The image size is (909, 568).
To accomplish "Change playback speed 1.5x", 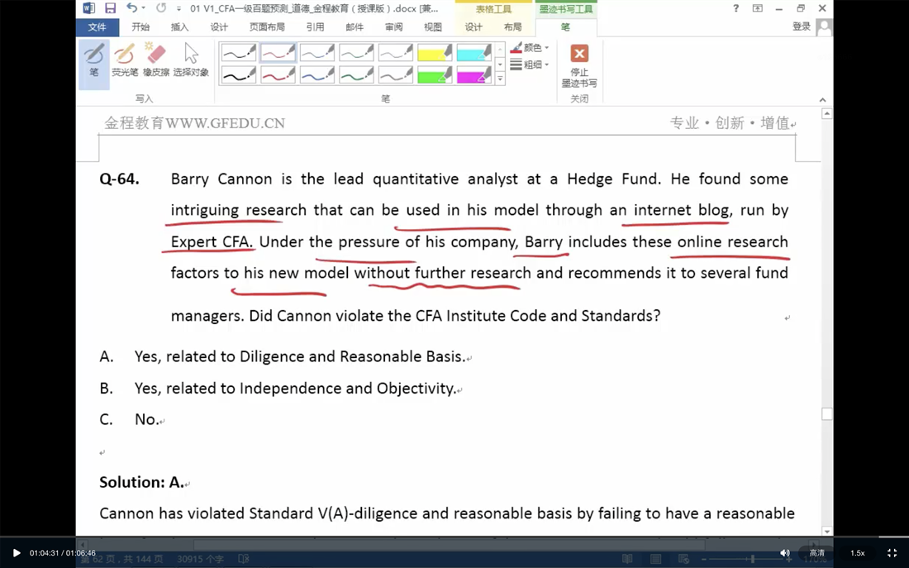I will [858, 553].
